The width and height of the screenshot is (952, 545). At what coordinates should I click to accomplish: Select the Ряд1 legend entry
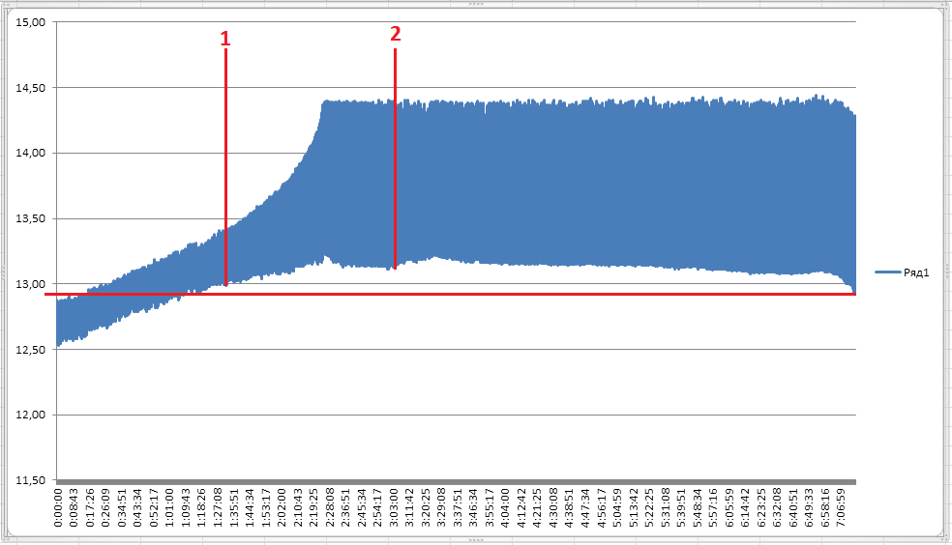[903, 272]
